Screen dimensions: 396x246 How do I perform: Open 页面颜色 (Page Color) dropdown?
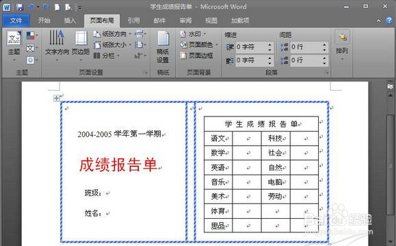point(199,45)
